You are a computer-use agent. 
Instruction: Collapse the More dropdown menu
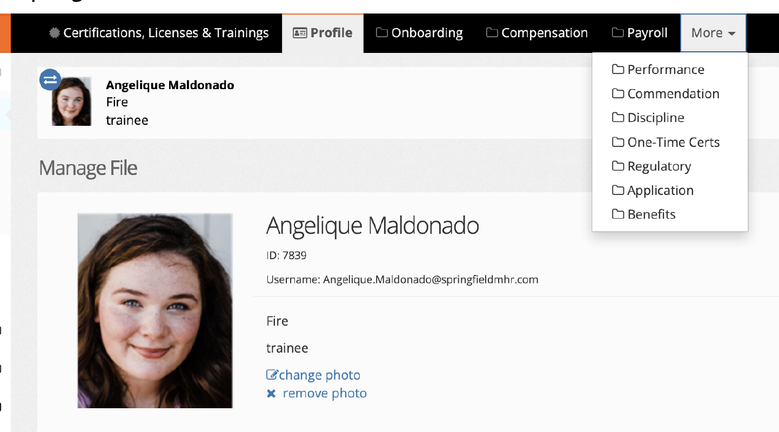pos(713,33)
